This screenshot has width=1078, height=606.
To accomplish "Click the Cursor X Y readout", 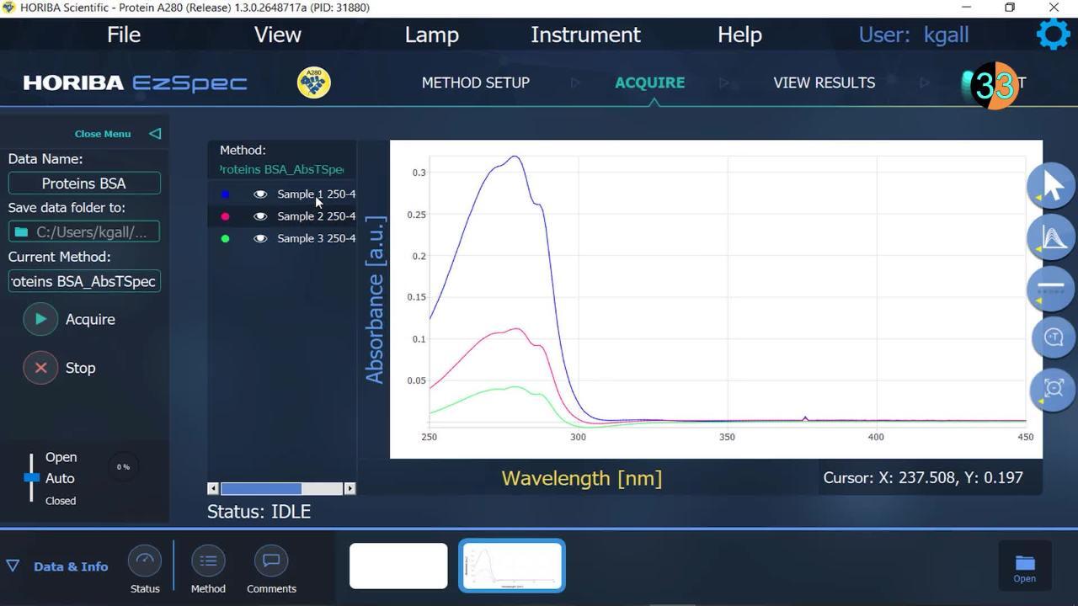I will click(x=923, y=478).
